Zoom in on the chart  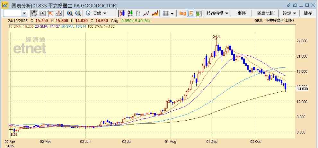pos(70,13)
